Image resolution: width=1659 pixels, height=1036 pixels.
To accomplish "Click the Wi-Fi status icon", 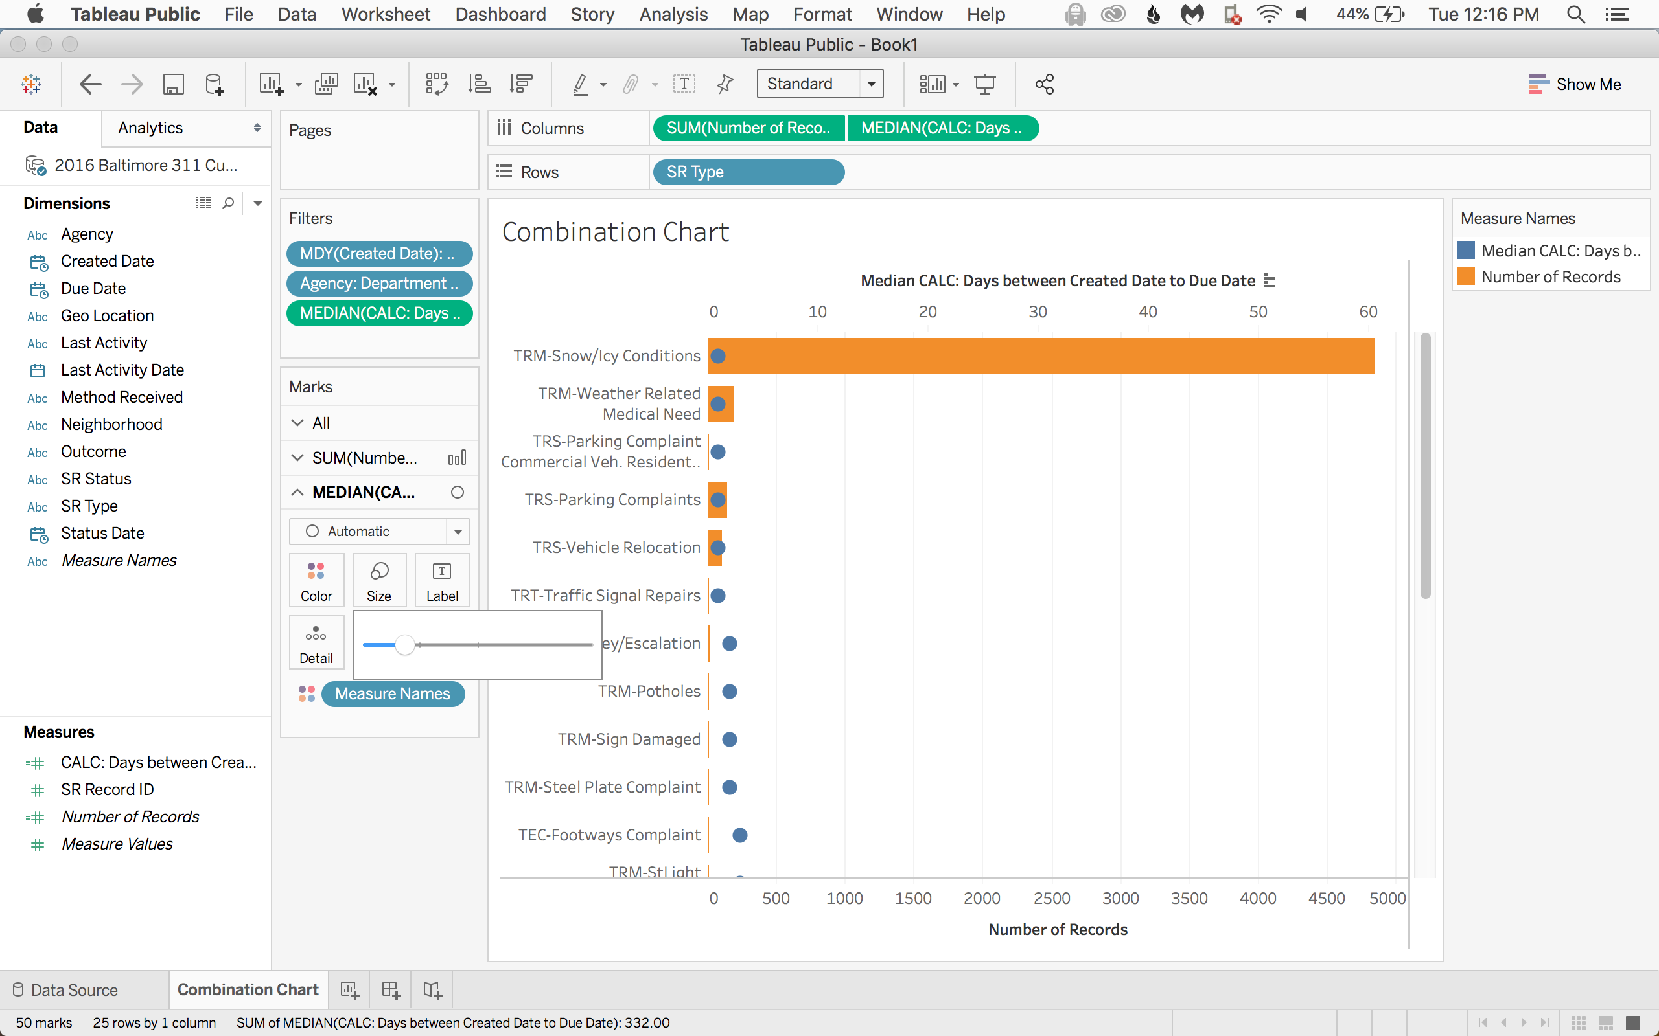I will pyautogui.click(x=1269, y=14).
